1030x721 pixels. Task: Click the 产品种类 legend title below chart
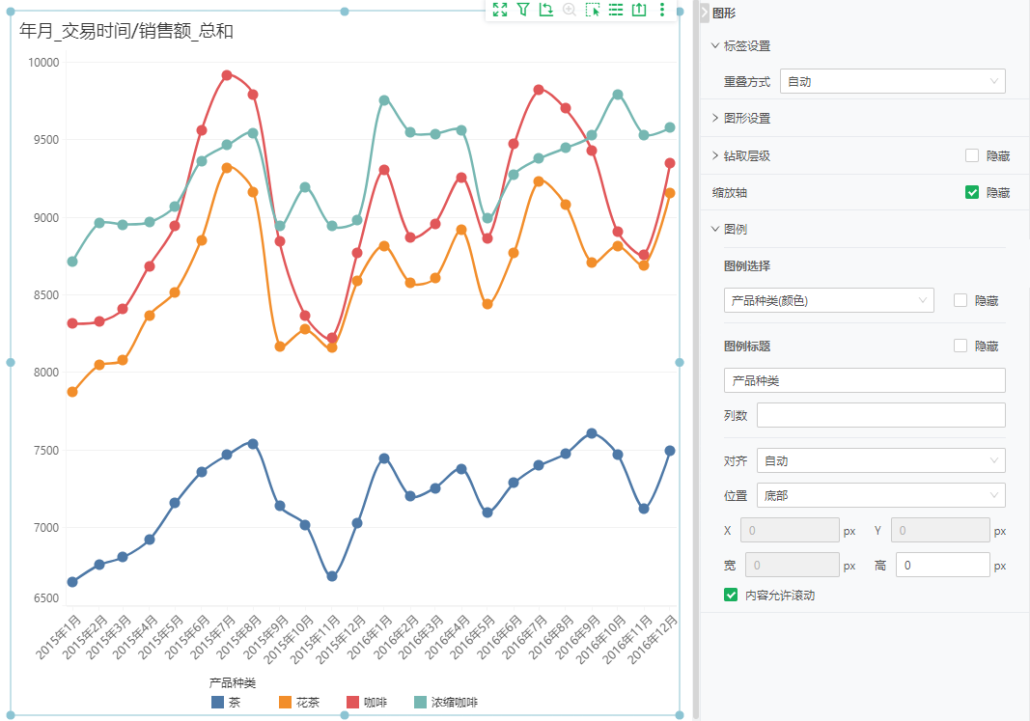(x=233, y=683)
